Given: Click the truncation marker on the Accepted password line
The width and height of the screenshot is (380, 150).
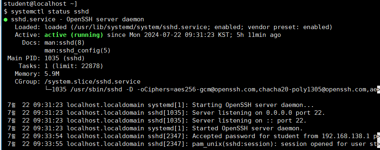Looking at the screenshot, I should click(x=378, y=136).
